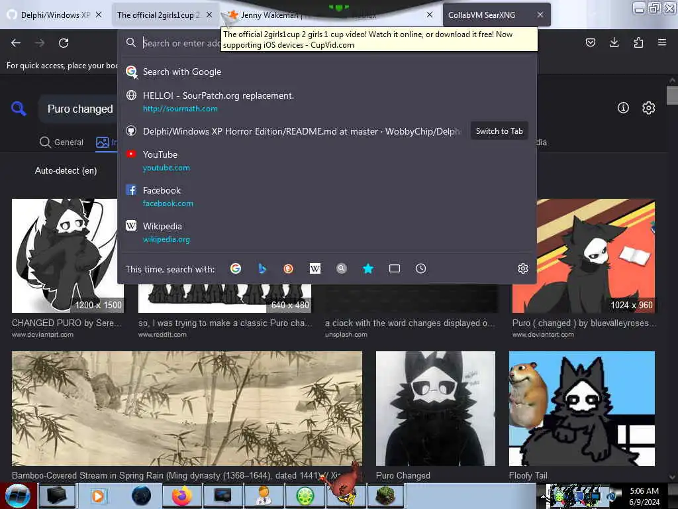Open the Auto-detect (en) language dropdown
The image size is (678, 509).
tap(66, 170)
